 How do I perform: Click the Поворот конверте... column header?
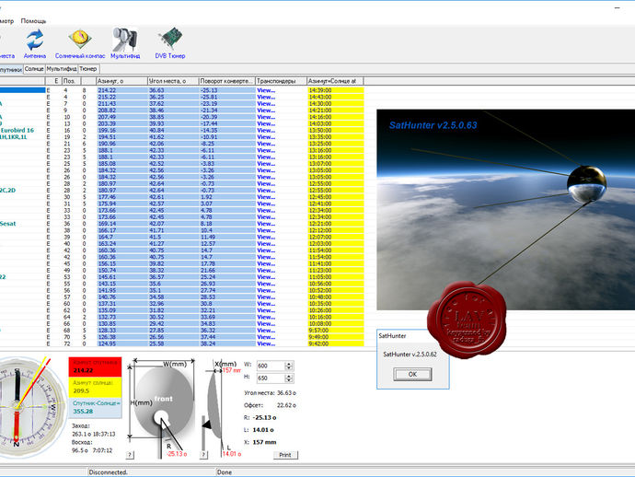pyautogui.click(x=226, y=81)
